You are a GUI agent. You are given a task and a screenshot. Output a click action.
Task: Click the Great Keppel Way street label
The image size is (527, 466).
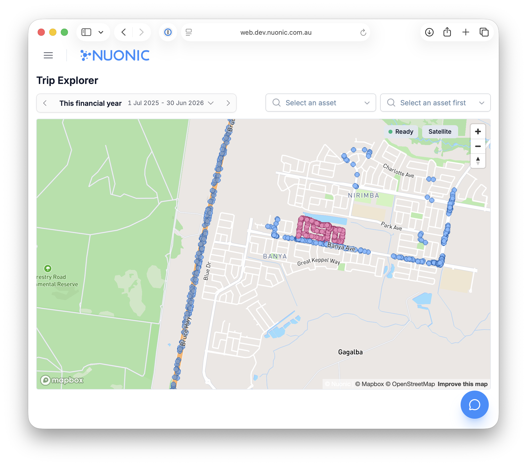(x=319, y=261)
